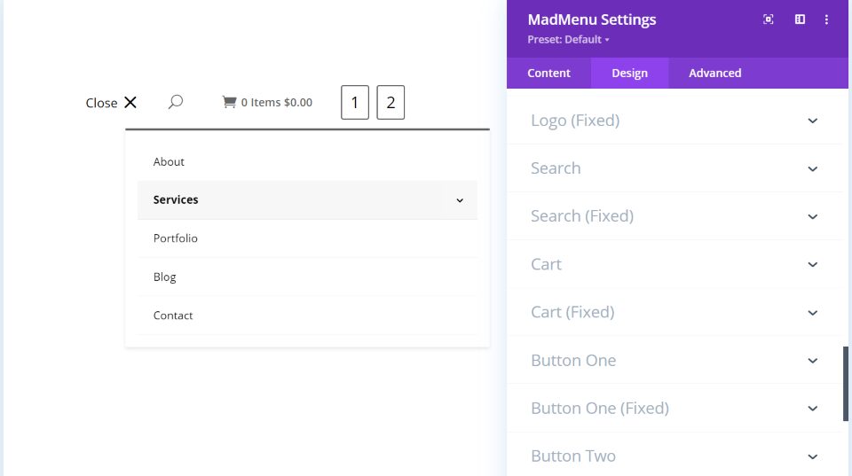
Task: Expand the Logo (Fixed) settings section
Action: pyautogui.click(x=674, y=121)
